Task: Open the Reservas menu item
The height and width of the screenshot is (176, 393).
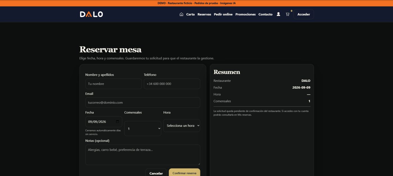Action: click(x=204, y=14)
